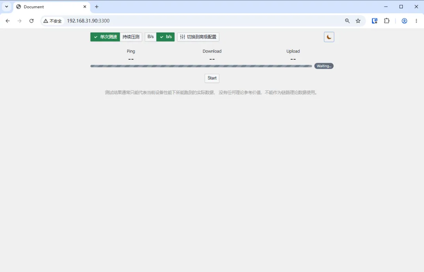Viewport: 424px width, 272px height.
Task: Open the browser zoom magnifier icon
Action: click(x=347, y=21)
